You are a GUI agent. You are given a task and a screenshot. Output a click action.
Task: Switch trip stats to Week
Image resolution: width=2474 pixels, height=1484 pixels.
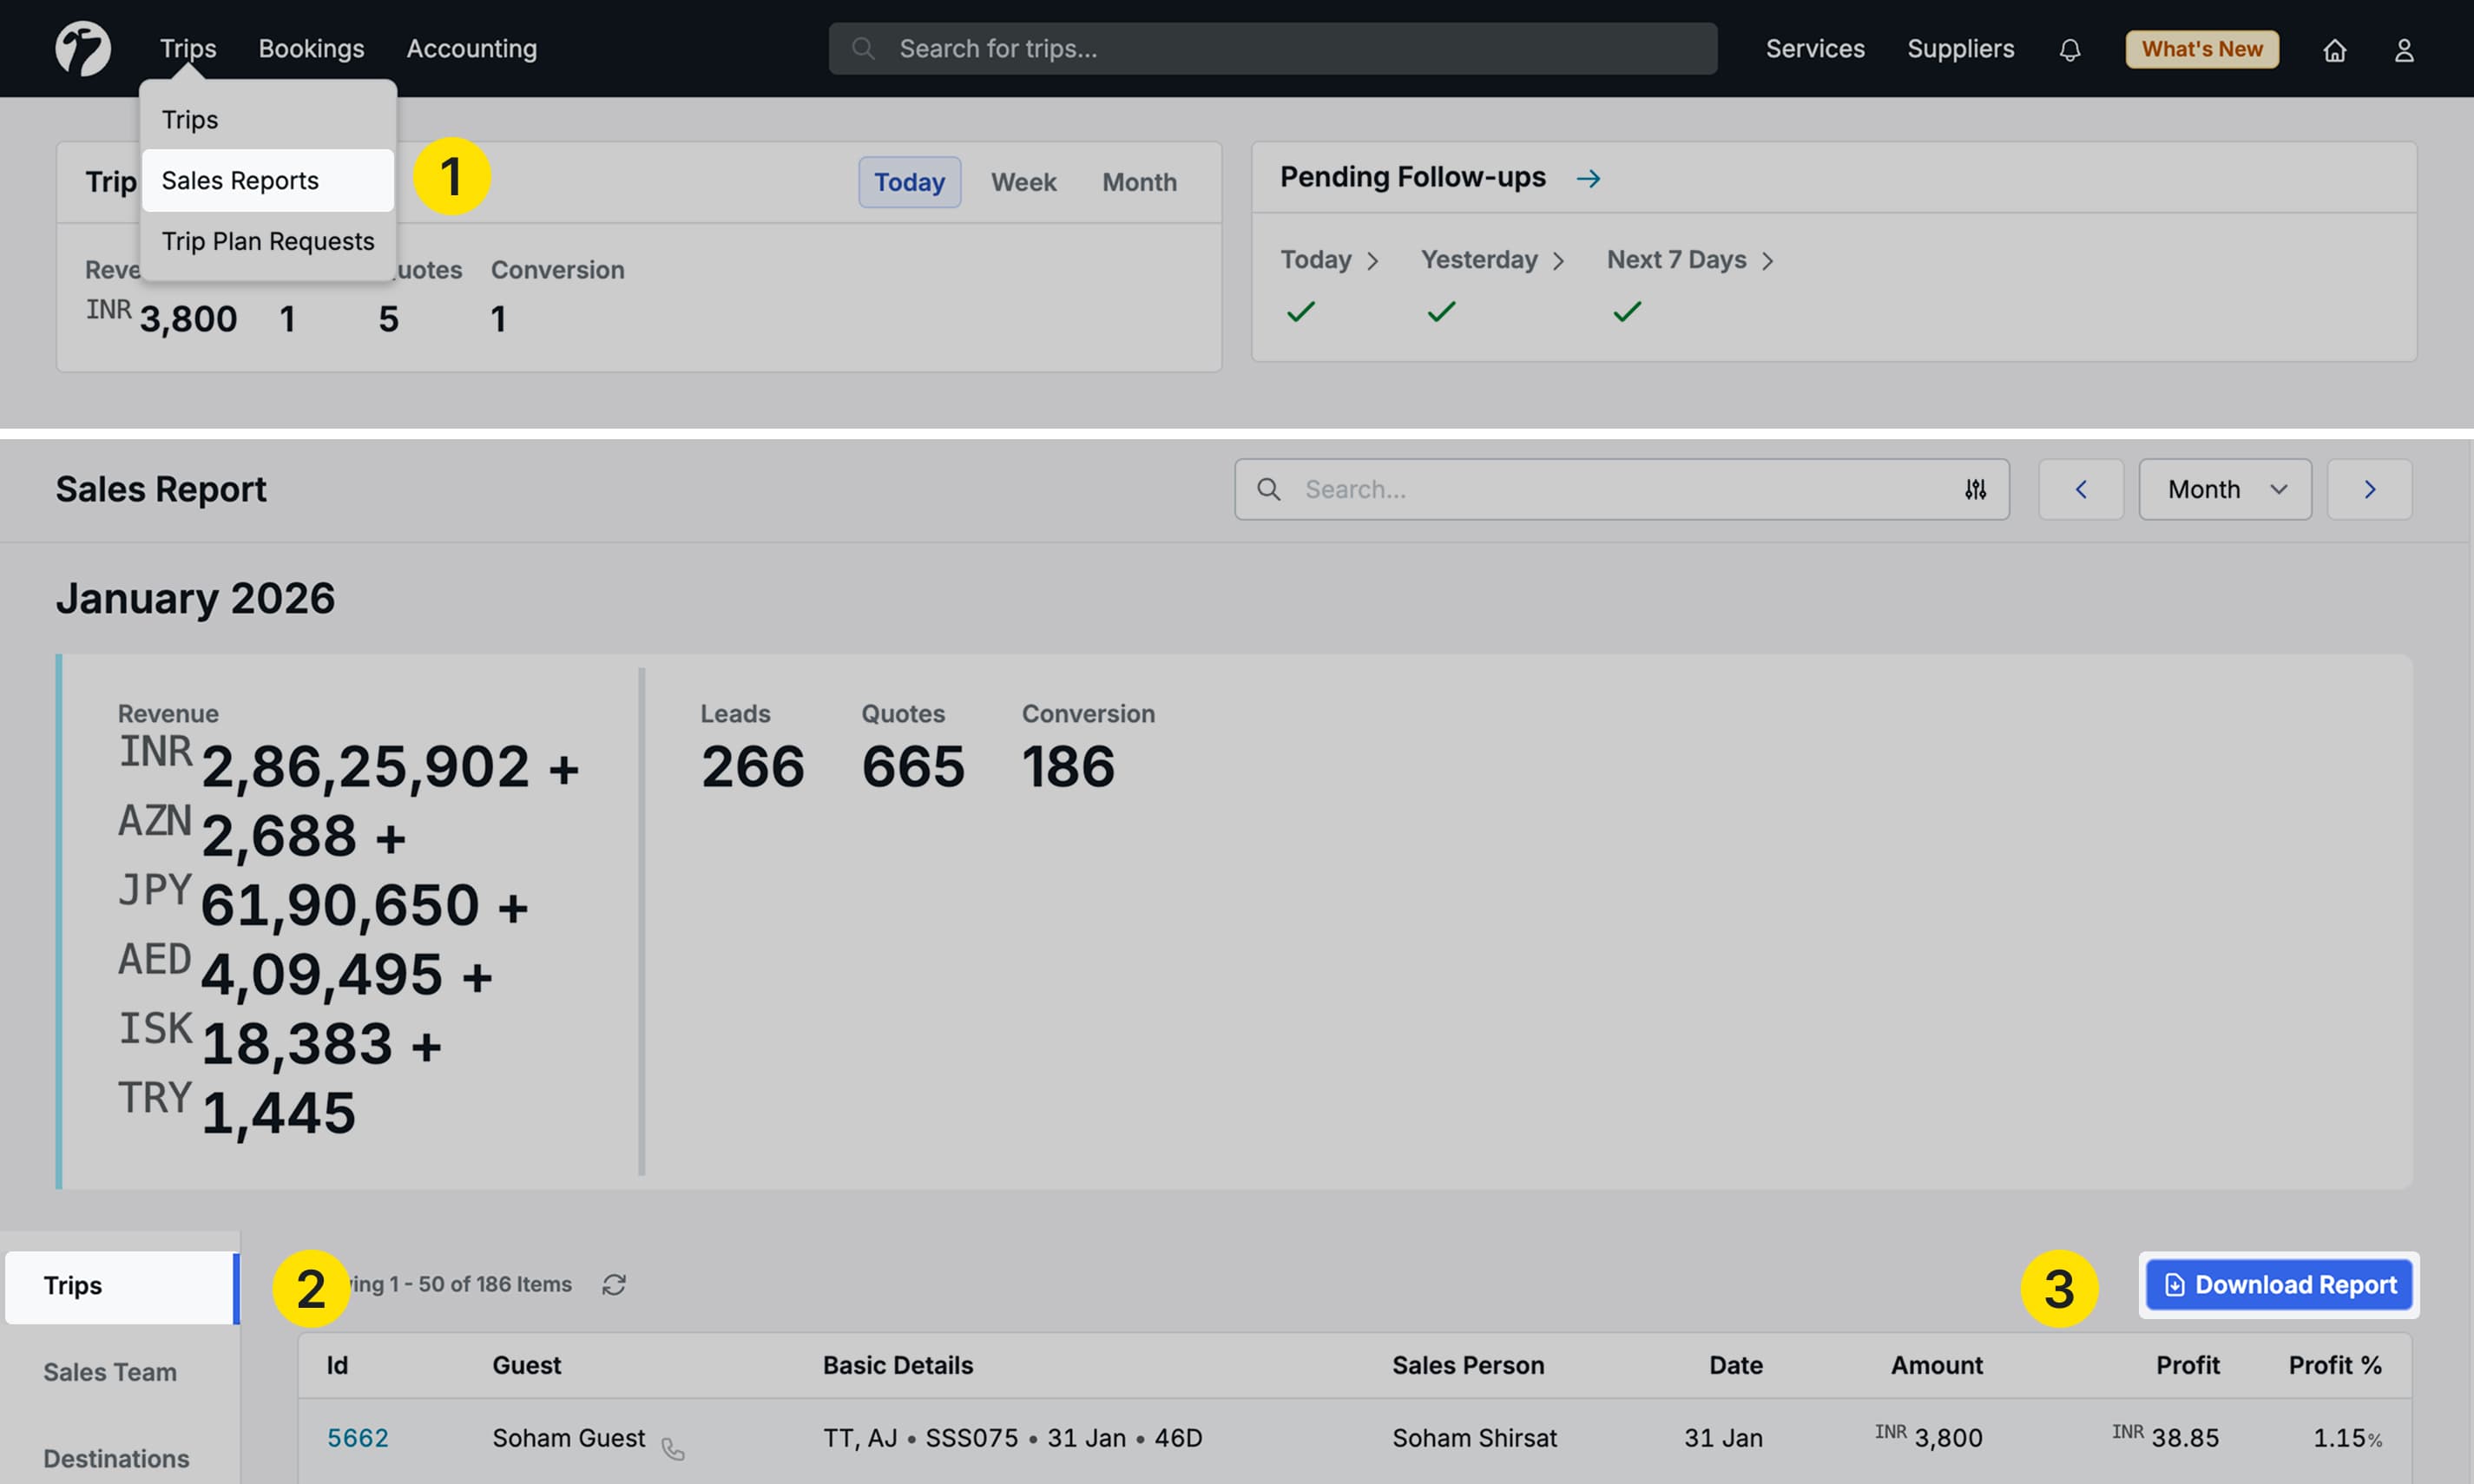1023,182
